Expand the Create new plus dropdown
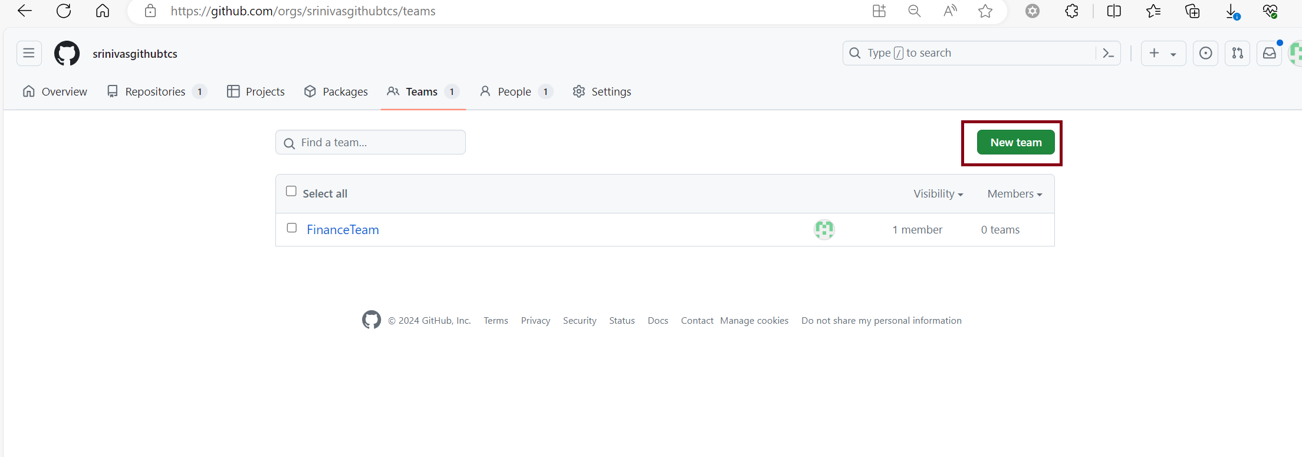The width and height of the screenshot is (1302, 457). (1163, 53)
